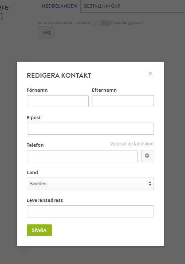This screenshot has height=264, width=185.
Task: Click the Land dropdown up-down arrows
Action: 150,184
